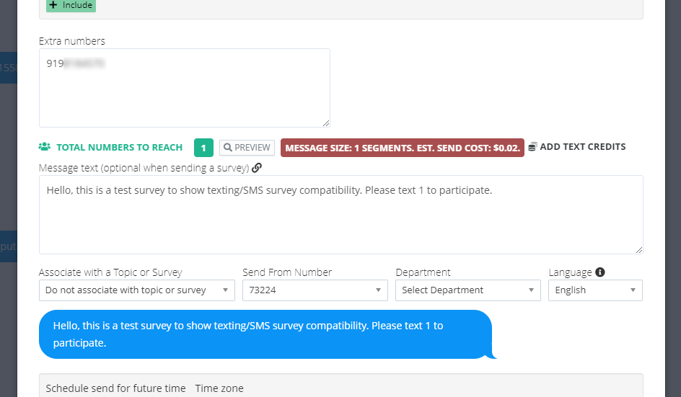
Task: Click the info icon next to Language
Action: click(x=599, y=272)
